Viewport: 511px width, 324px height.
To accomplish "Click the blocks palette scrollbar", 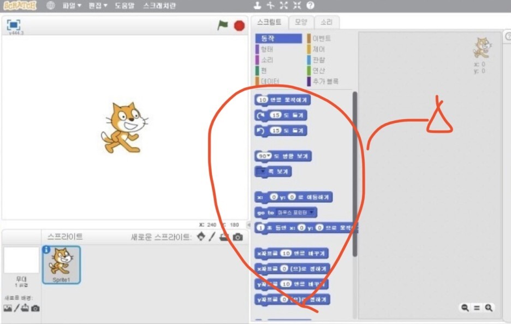I will click(355, 174).
